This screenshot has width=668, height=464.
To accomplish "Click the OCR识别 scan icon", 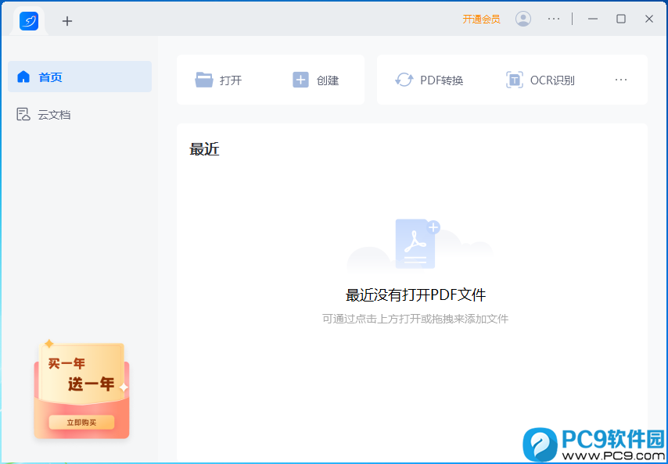I will click(514, 80).
